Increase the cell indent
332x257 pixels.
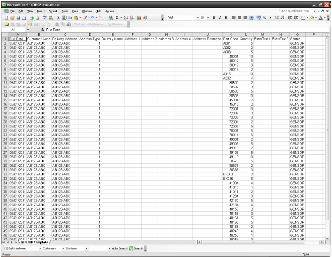(296, 18)
